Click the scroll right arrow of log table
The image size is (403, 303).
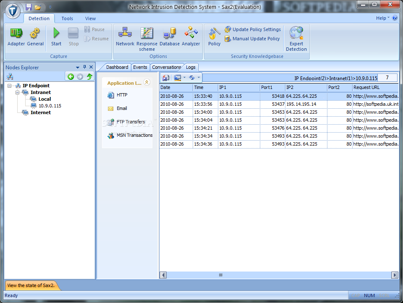pos(395,275)
